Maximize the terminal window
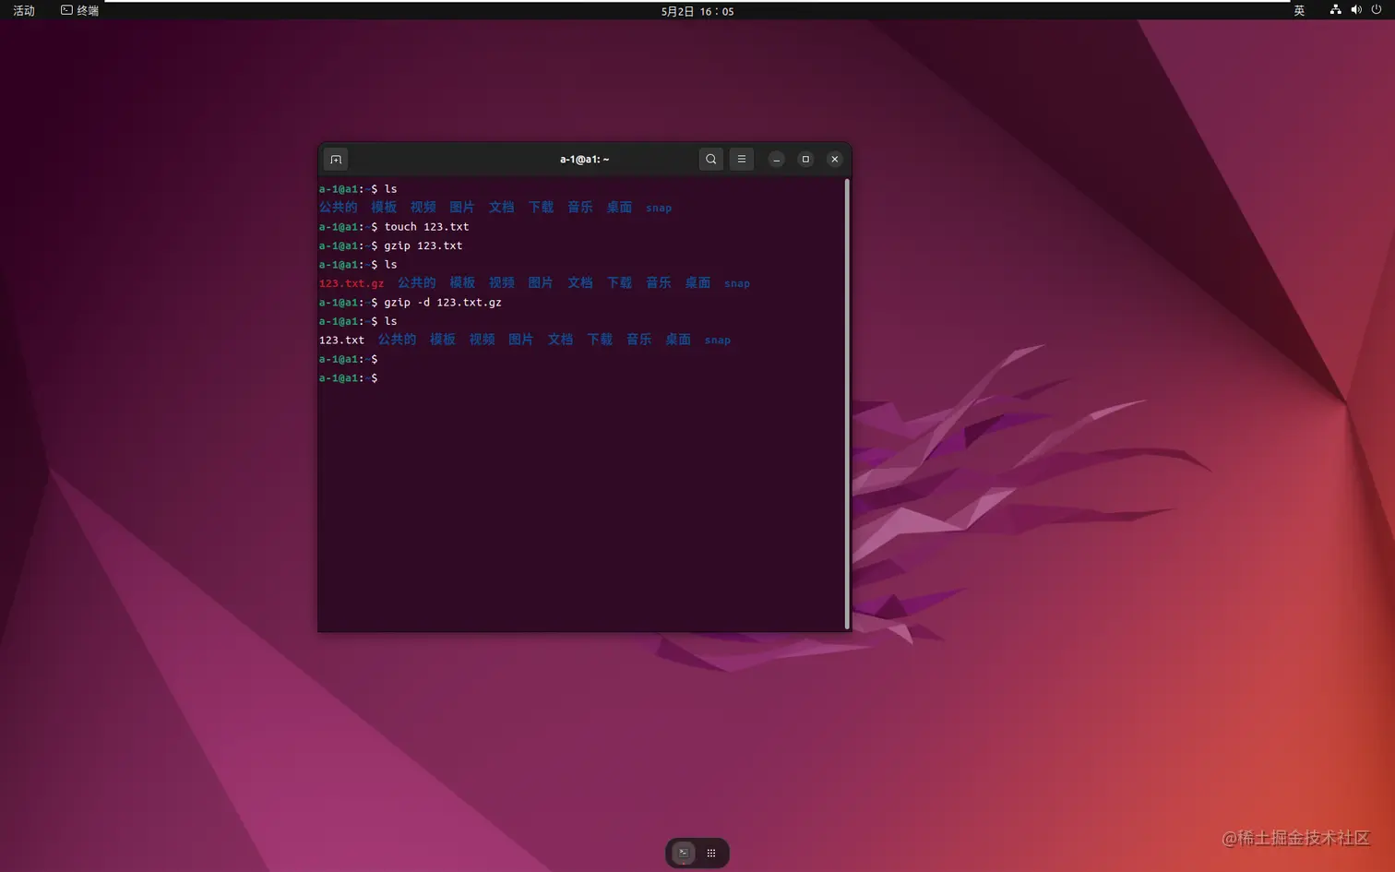 click(x=805, y=159)
